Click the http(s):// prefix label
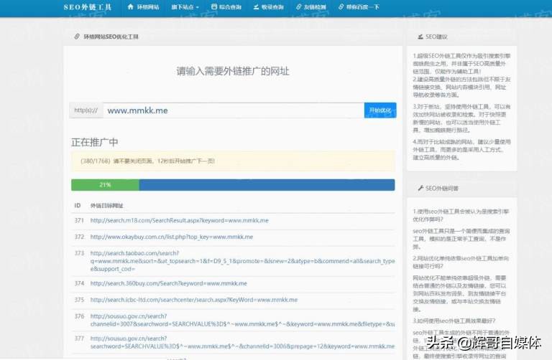This screenshot has width=552, height=360. (x=86, y=110)
